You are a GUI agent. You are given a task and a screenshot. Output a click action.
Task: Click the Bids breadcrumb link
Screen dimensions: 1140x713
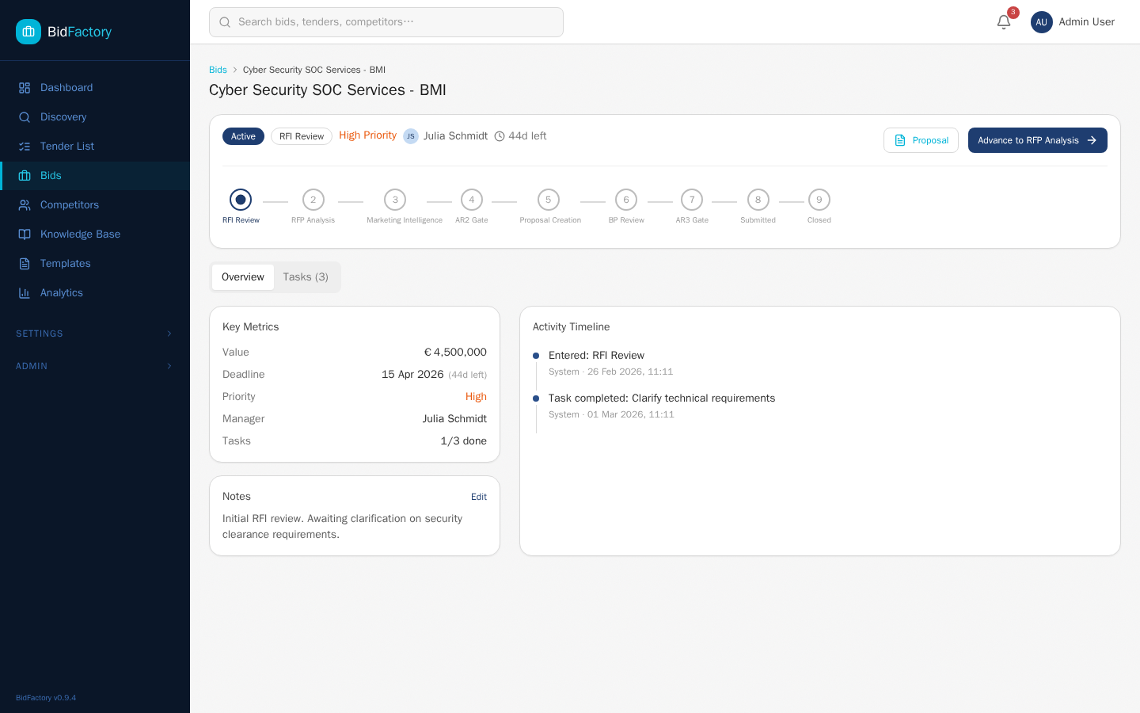(218, 70)
